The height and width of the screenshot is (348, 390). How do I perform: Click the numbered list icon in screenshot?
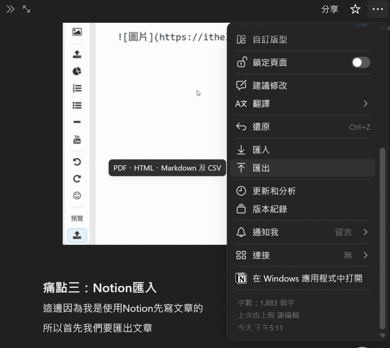[77, 88]
